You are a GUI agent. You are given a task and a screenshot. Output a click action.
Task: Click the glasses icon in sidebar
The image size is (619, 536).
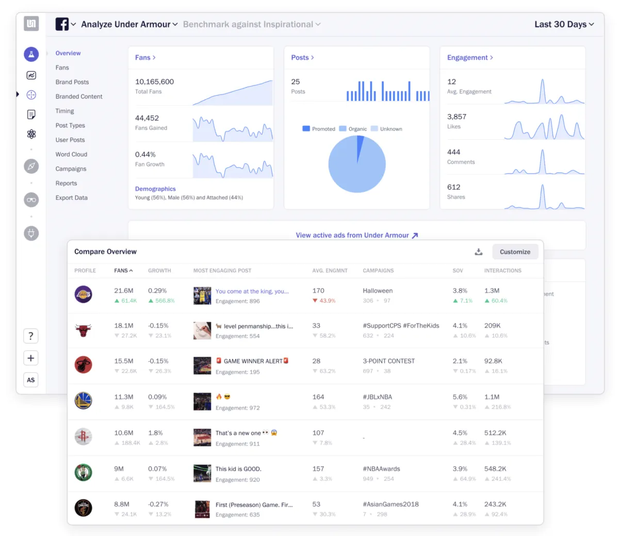point(31,200)
